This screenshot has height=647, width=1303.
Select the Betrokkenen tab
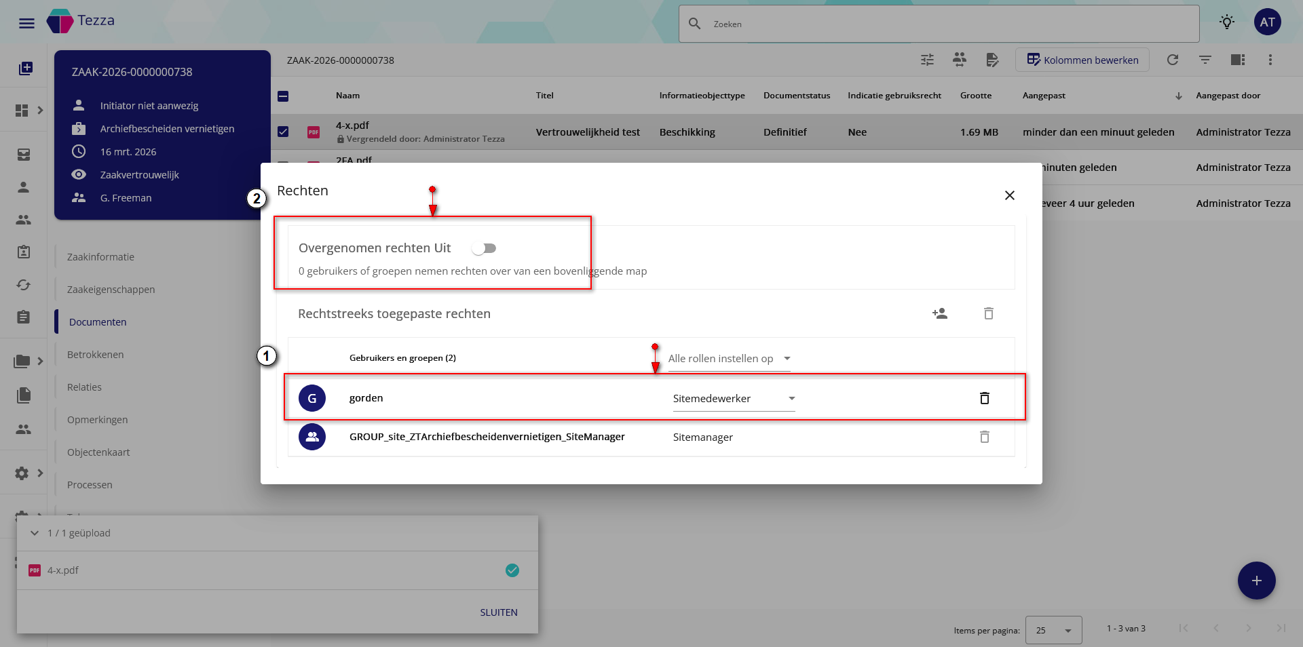click(95, 355)
